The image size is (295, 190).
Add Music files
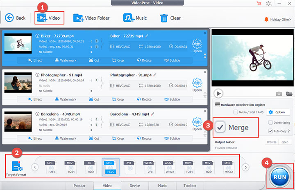tap(135, 18)
